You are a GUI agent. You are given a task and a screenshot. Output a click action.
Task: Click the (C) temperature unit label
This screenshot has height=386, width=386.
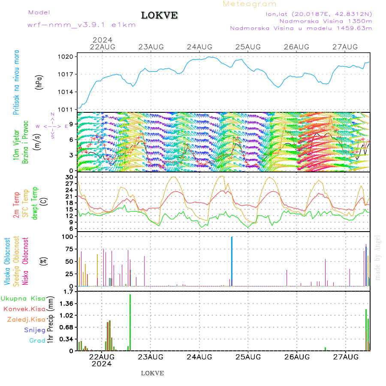[44, 202]
